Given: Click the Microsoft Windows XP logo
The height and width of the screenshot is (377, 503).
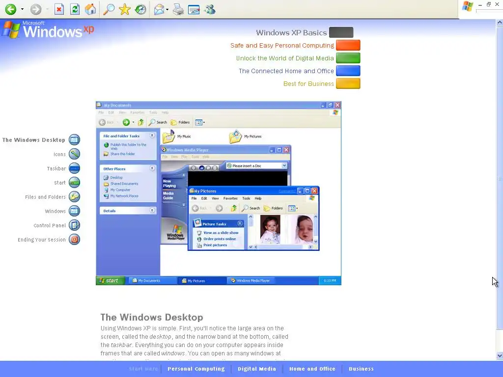Looking at the screenshot, I should pos(48,29).
